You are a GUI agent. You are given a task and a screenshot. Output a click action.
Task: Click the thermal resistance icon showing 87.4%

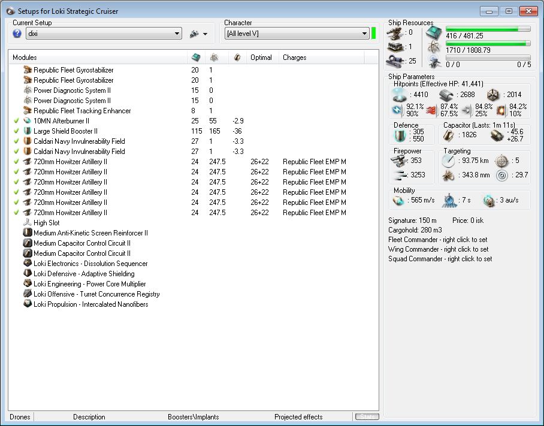click(432, 110)
